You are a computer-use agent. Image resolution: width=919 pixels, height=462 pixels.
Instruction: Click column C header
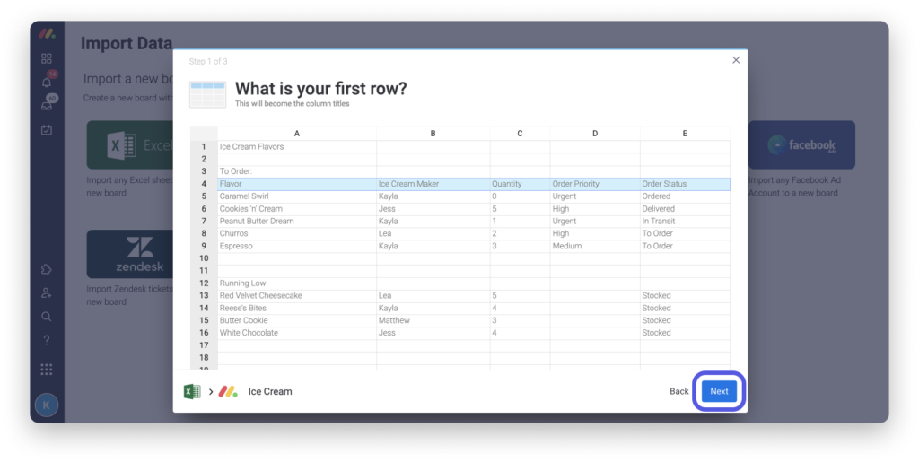520,134
